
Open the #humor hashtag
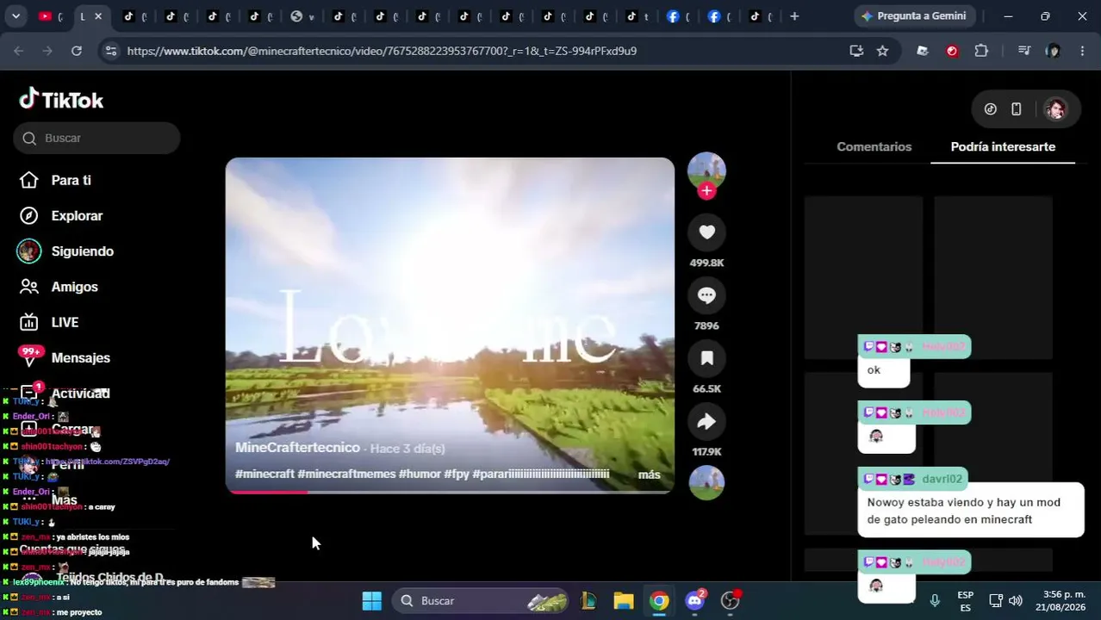tap(420, 474)
